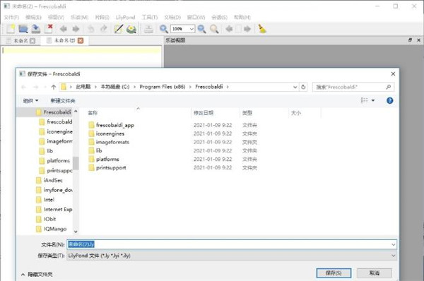Click the forward arrow left of the Undo icon
This screenshot has height=281, width=424.
[76, 29]
